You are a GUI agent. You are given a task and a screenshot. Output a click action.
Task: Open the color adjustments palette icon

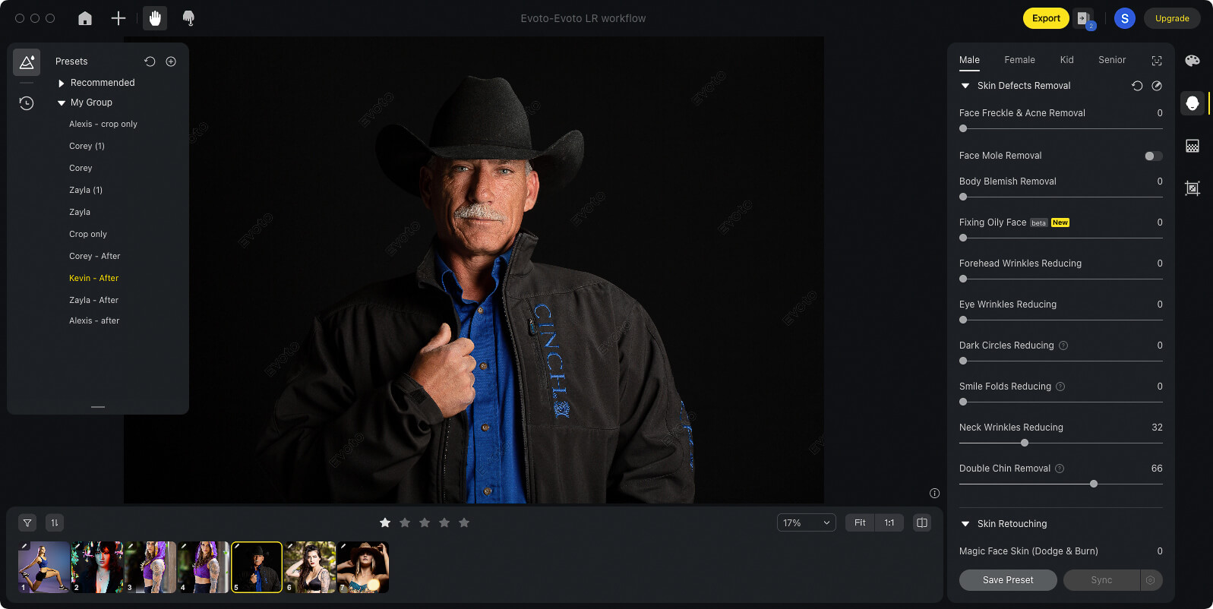point(1192,61)
